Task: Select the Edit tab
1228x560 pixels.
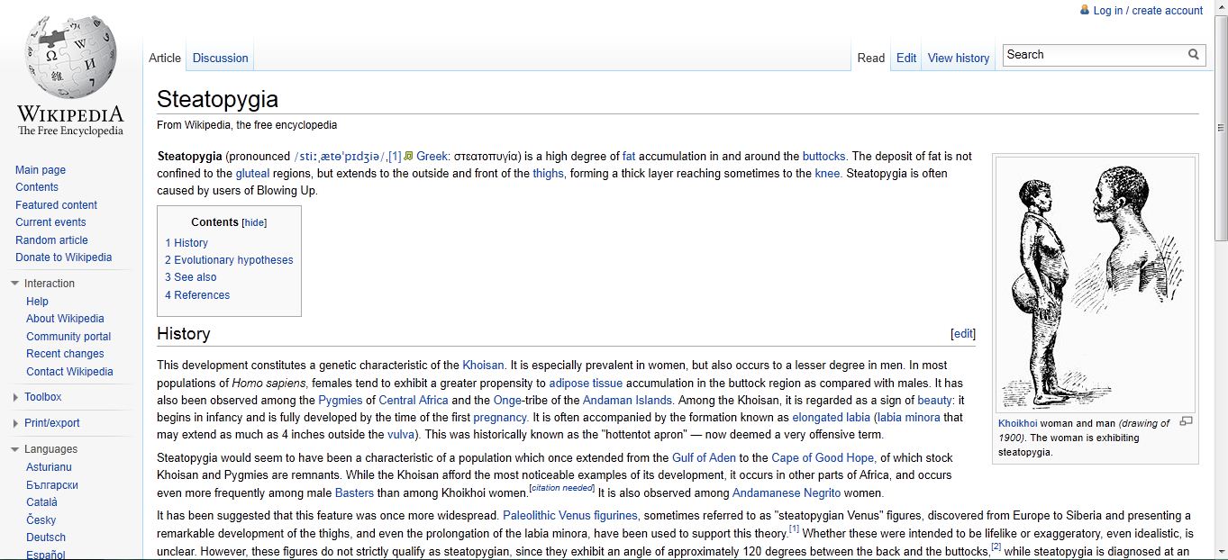Action: 905,58
